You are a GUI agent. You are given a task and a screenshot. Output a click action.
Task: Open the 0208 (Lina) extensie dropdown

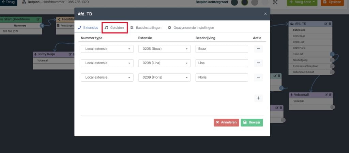[x=165, y=63]
